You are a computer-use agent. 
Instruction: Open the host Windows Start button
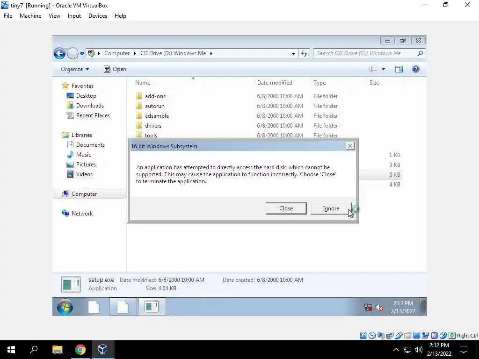pos(11,350)
